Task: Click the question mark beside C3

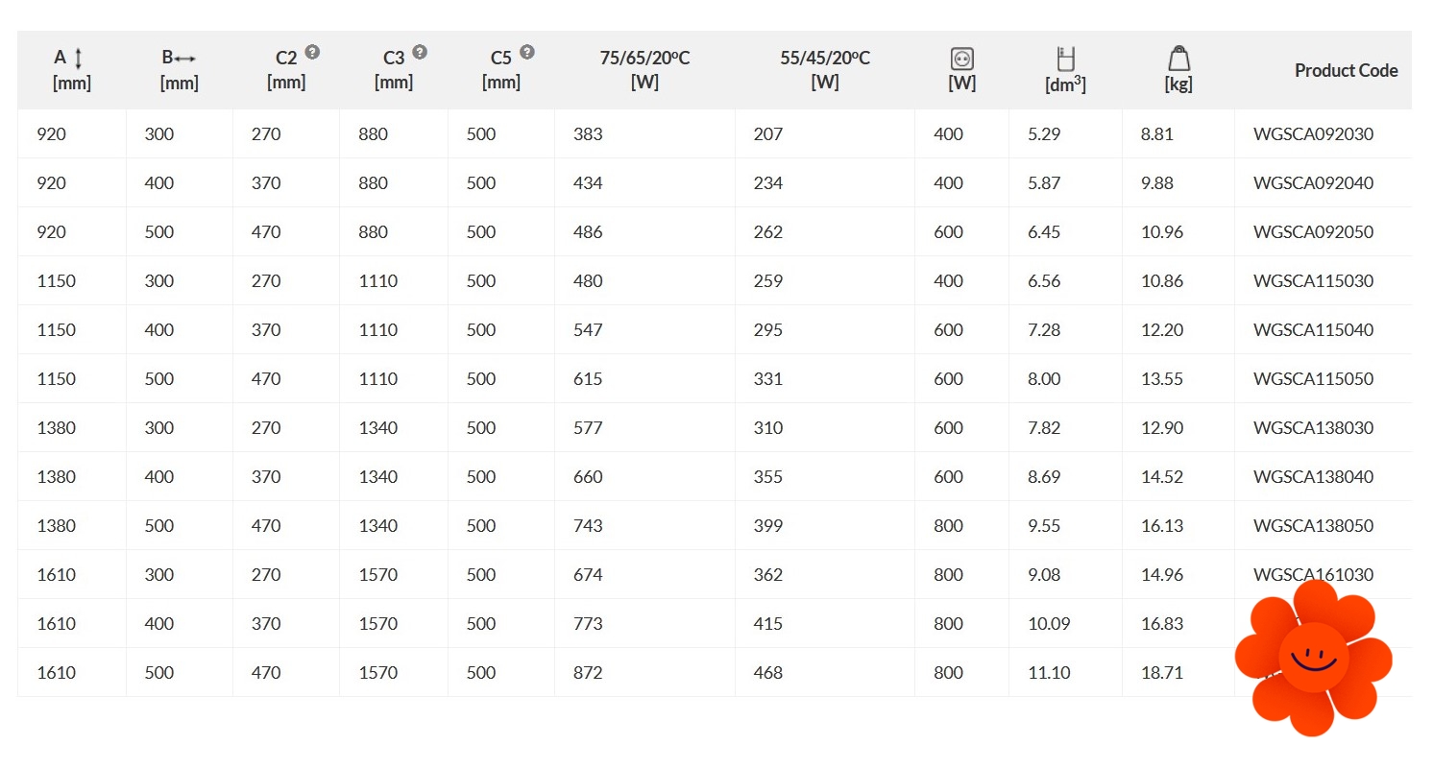Action: pyautogui.click(x=420, y=53)
